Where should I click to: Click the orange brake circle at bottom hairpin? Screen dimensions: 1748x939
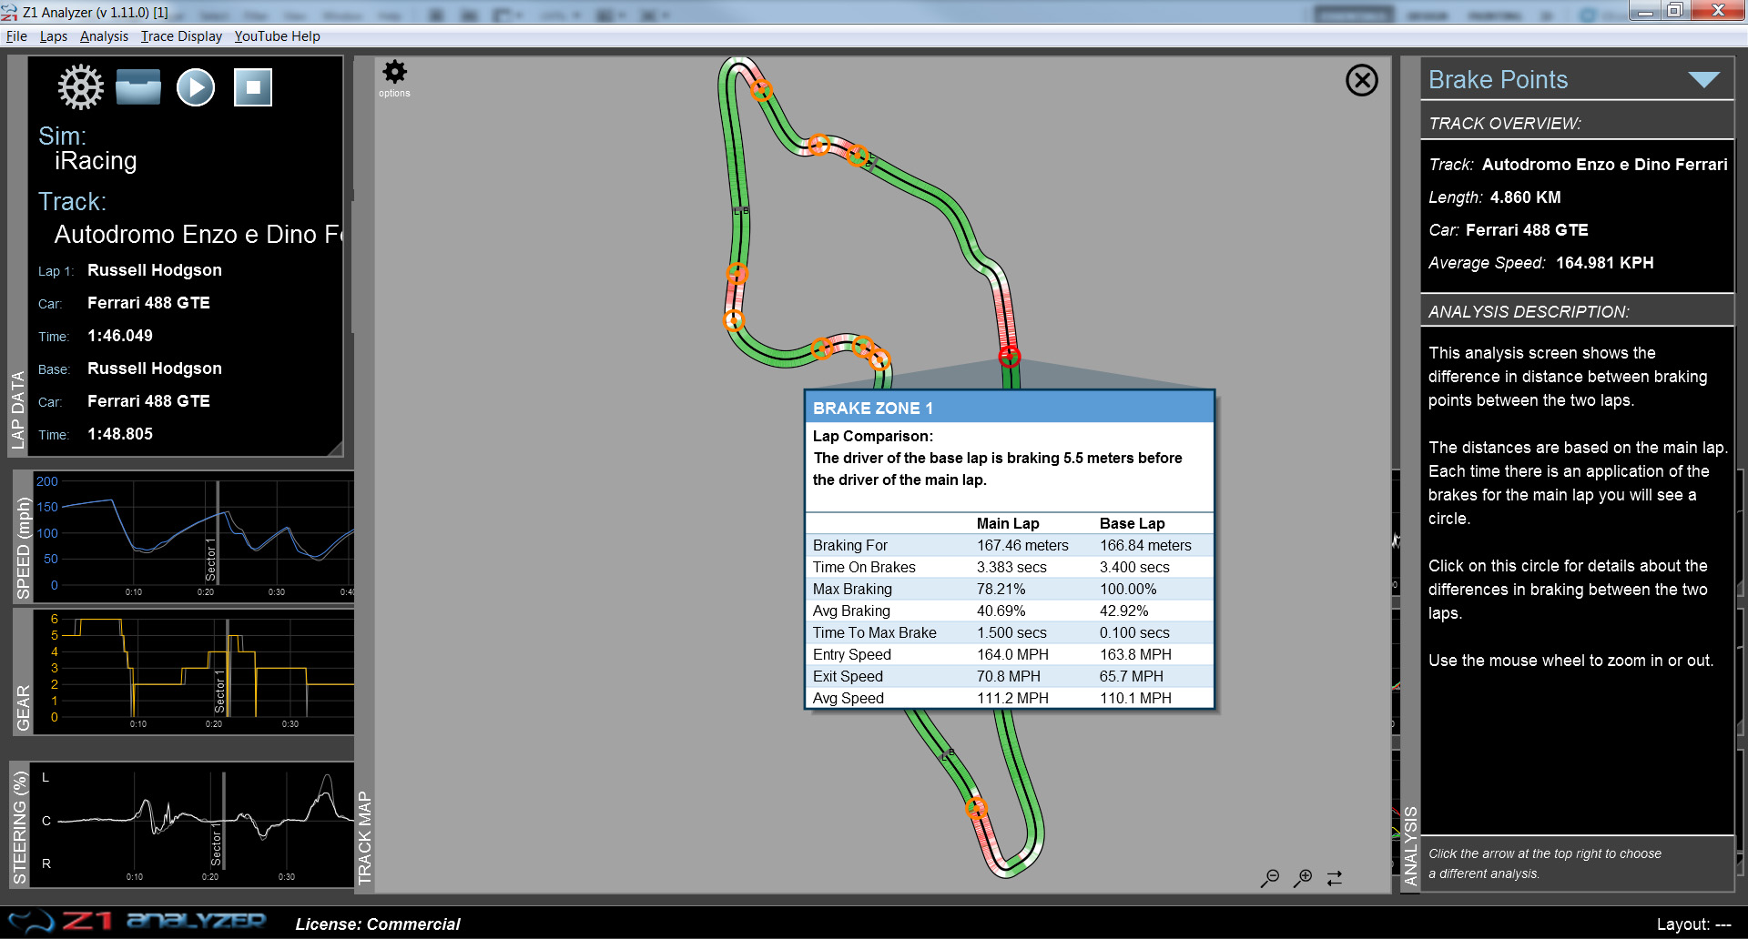[x=976, y=807]
